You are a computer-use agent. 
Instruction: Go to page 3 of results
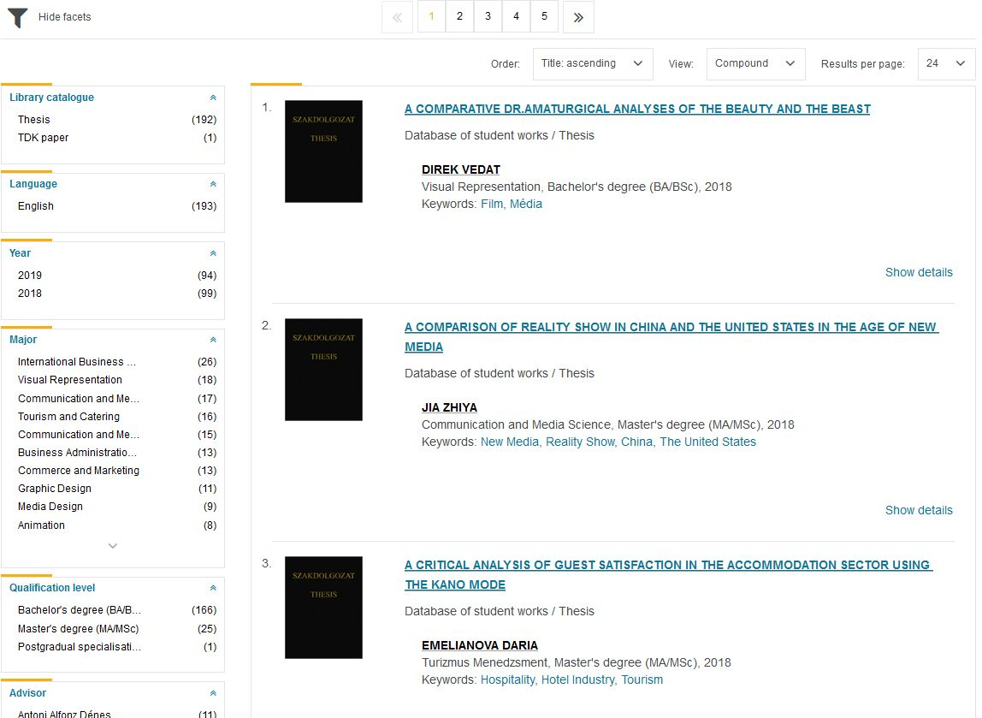click(x=488, y=16)
